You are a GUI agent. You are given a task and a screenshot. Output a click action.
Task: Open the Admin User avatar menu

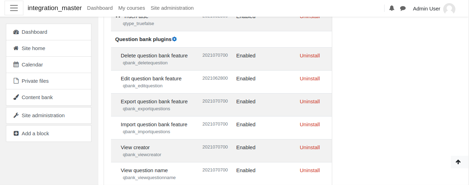point(449,9)
